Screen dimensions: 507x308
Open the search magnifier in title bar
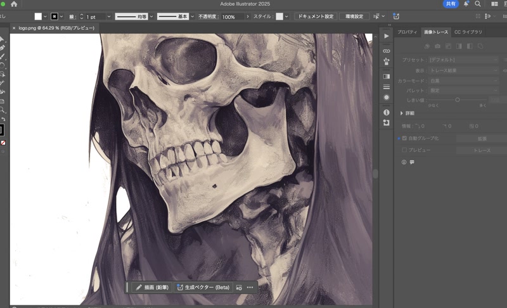(478, 4)
